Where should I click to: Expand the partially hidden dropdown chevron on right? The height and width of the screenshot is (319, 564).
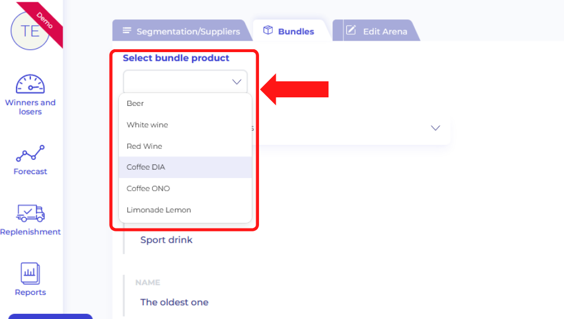[435, 128]
